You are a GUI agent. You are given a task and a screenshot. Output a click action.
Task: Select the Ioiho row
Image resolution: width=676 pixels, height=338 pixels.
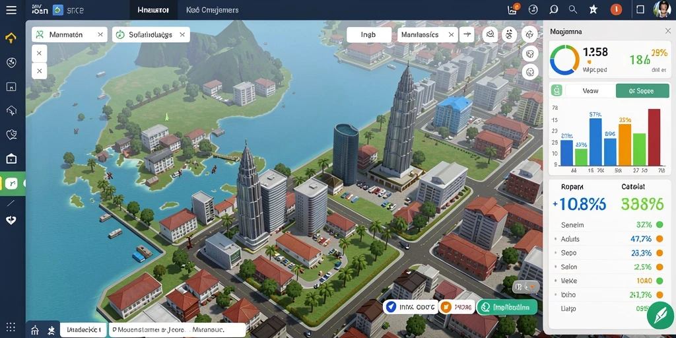click(610, 295)
